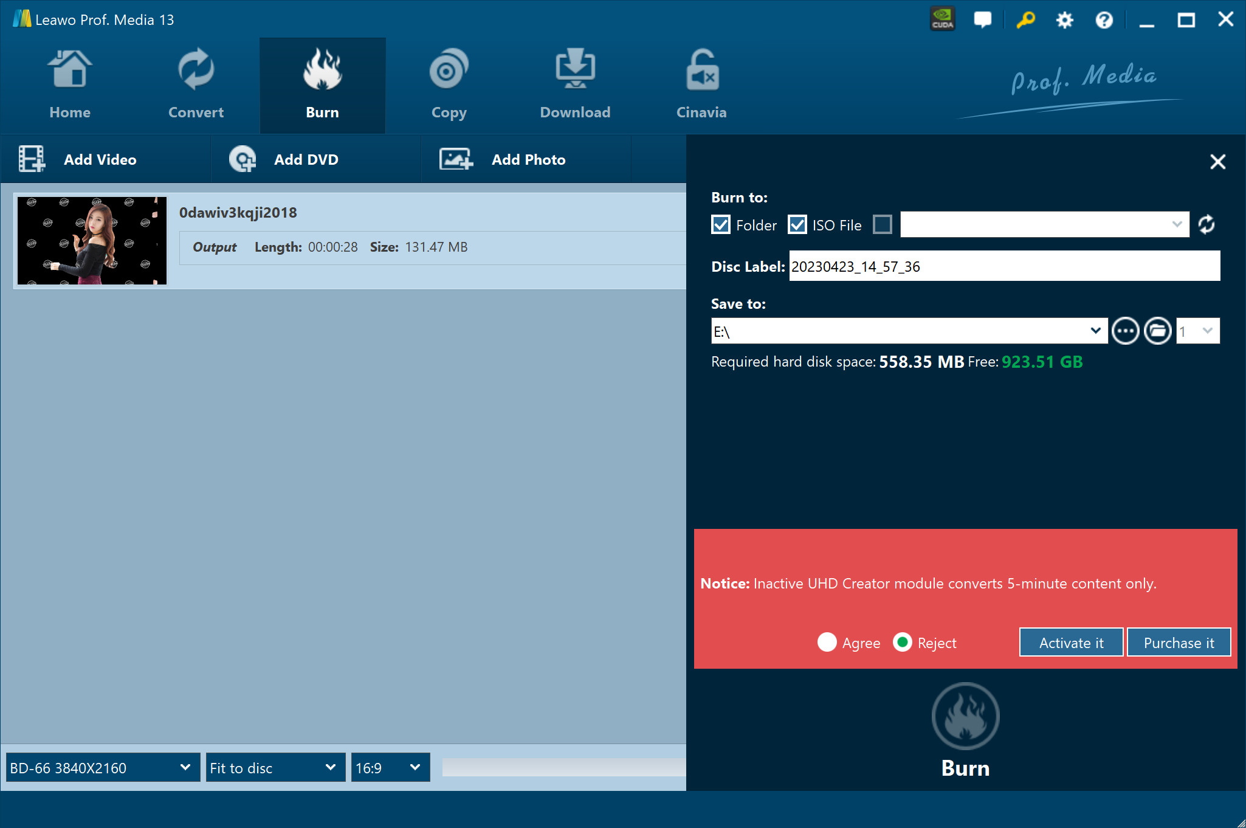Click the Activate it button
This screenshot has width=1246, height=828.
coord(1071,643)
